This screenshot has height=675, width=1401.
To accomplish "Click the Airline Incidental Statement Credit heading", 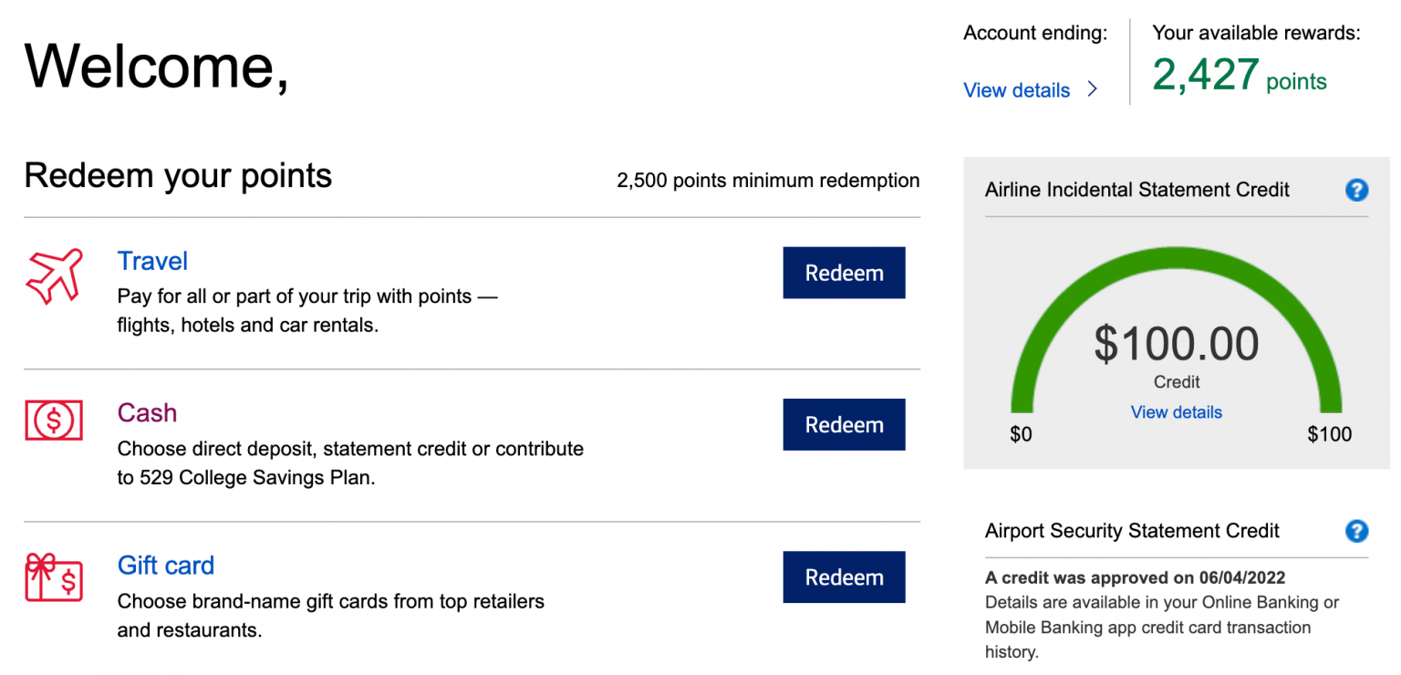I will pyautogui.click(x=1136, y=190).
